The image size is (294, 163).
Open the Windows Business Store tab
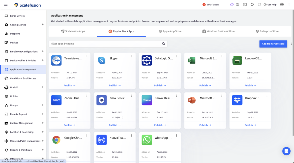[218, 31]
